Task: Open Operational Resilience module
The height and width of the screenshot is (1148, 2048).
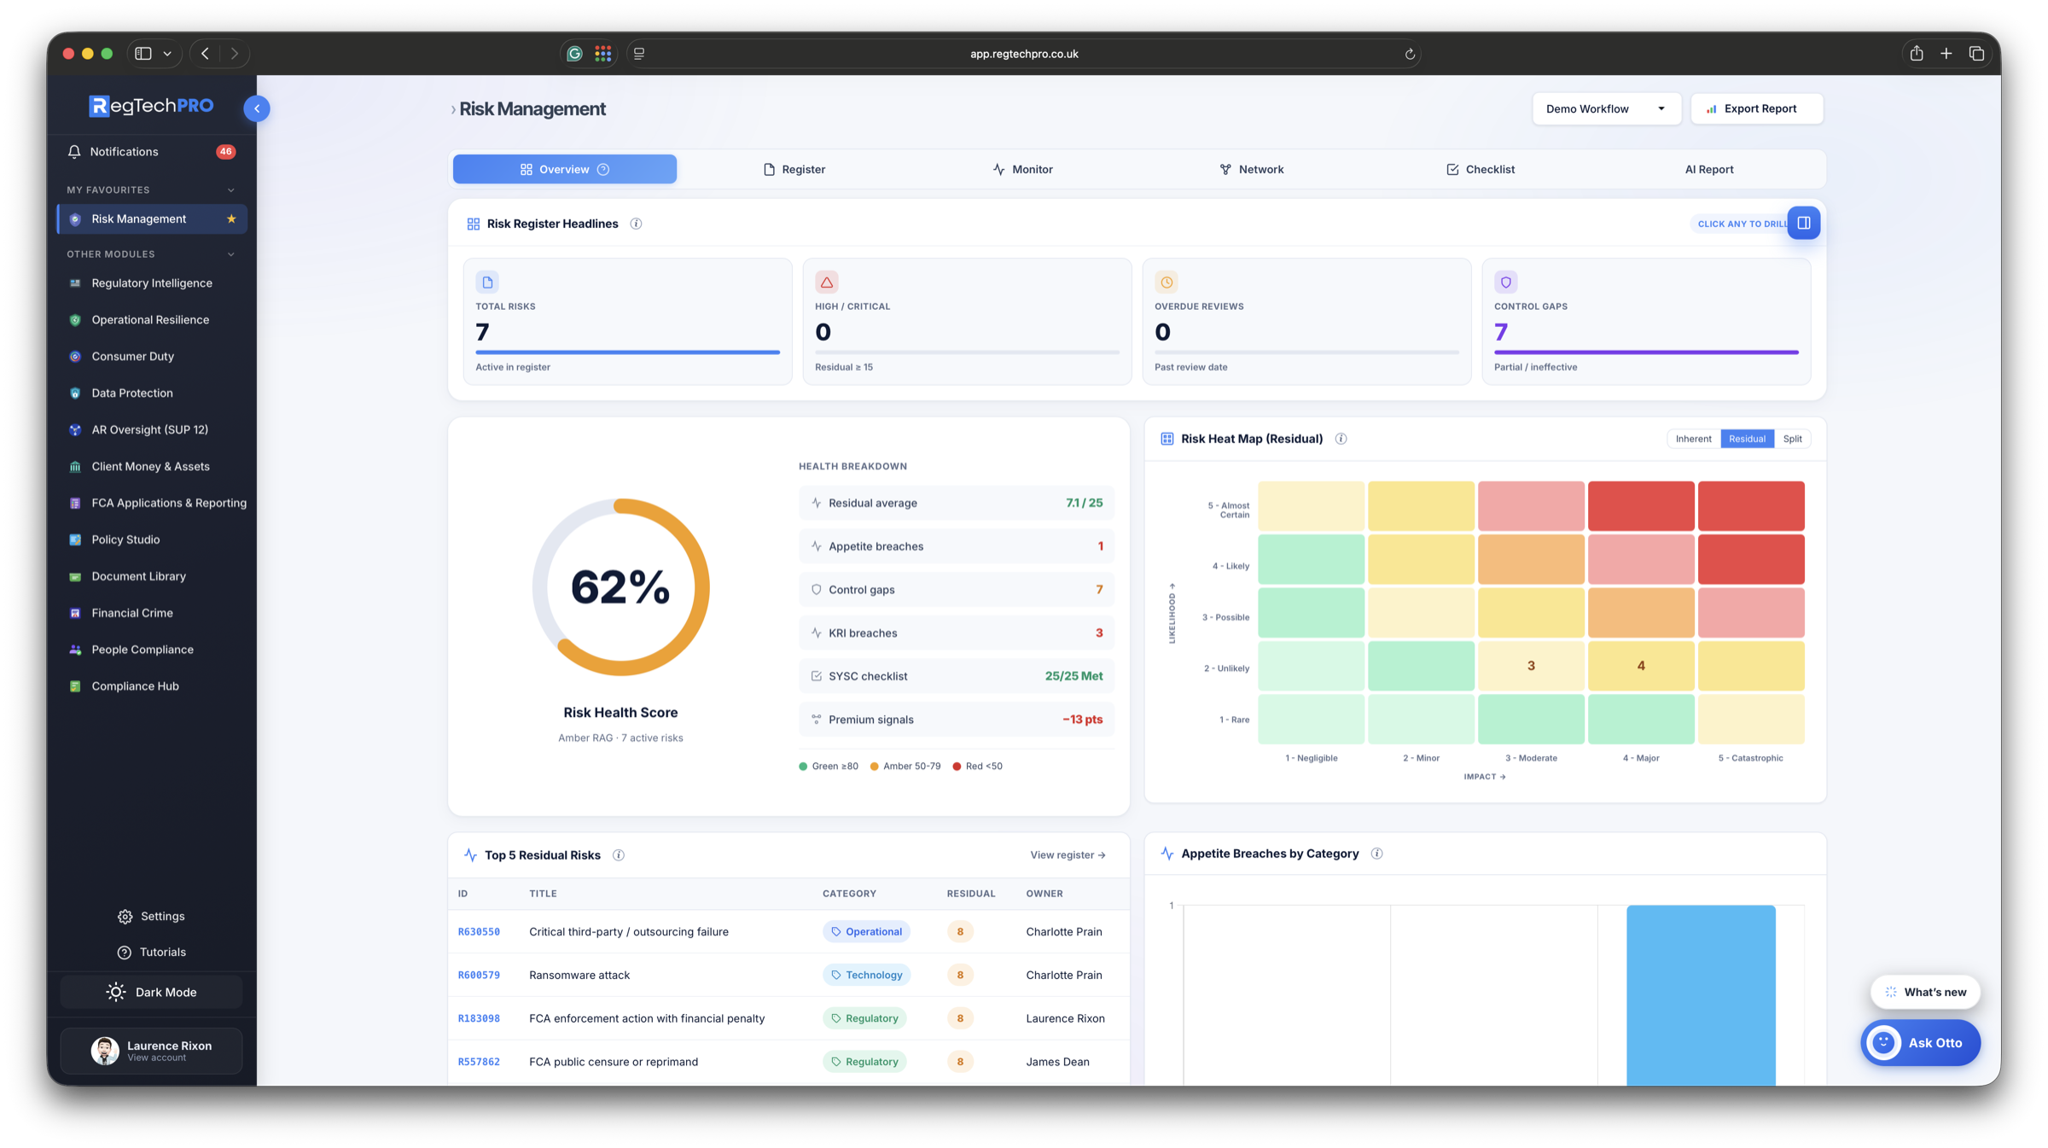Action: pos(152,320)
